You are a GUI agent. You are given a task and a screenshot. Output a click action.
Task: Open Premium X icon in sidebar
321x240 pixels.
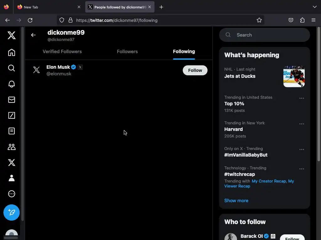point(12,162)
